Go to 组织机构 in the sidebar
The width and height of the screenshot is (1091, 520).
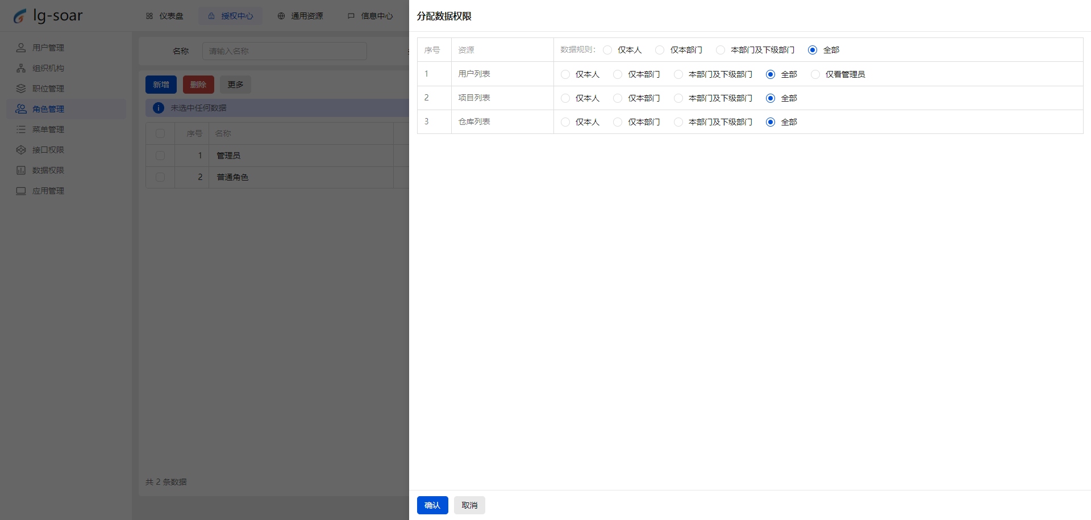point(66,68)
